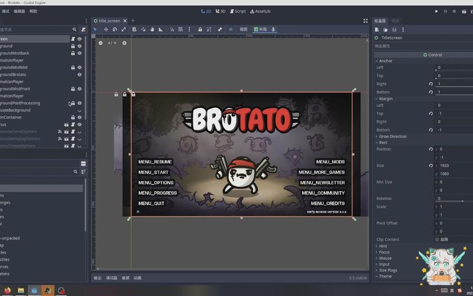This screenshot has height=296, width=473.
Task: Open the inspector extra options dots menu
Action: pyautogui.click(x=403, y=30)
